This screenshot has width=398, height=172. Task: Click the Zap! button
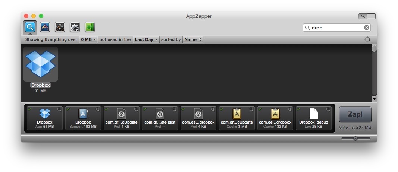coord(355,114)
